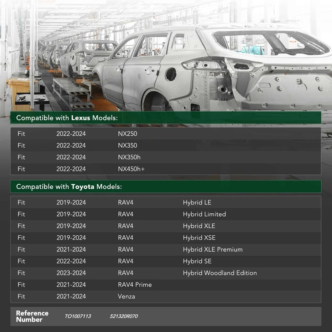Select the NX350h model text
The image size is (332, 332).
click(129, 157)
